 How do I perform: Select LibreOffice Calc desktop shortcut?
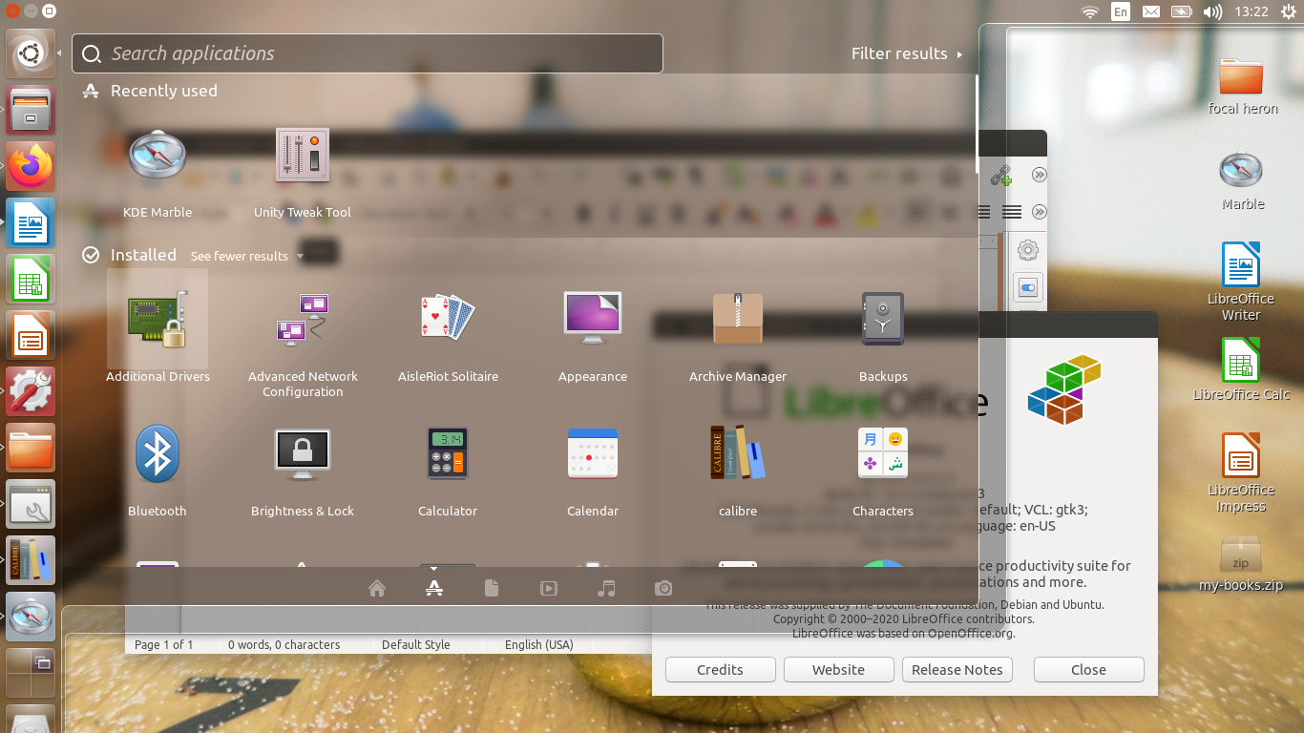tap(1242, 368)
